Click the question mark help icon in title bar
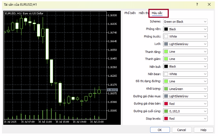Image resolution: width=218 pixels, height=136 pixels. pos(197,4)
